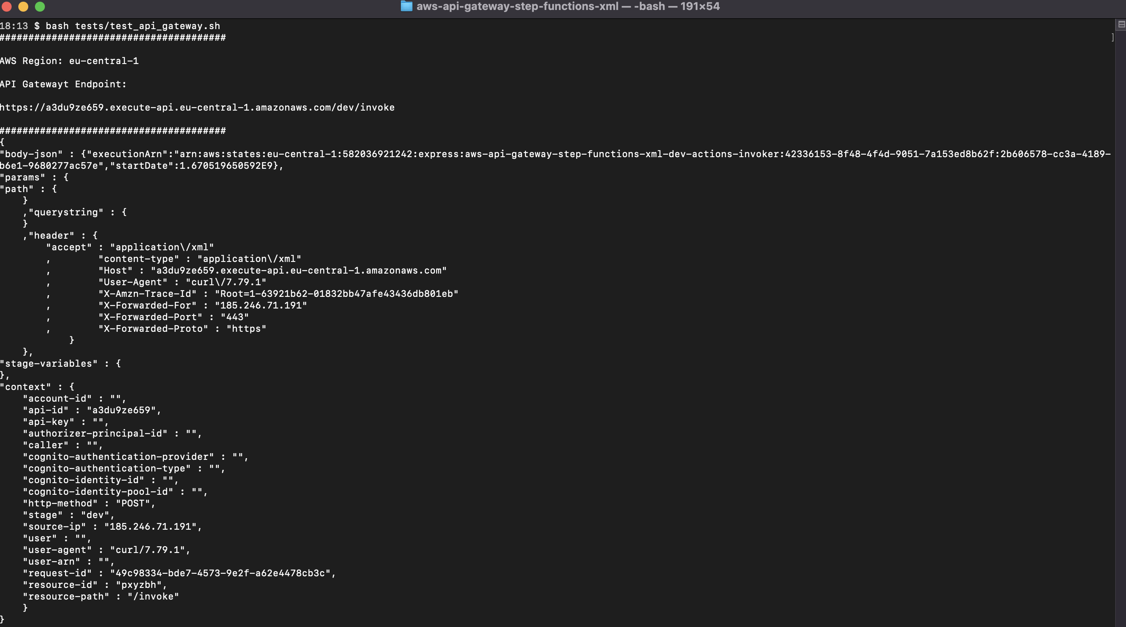Click the "user-agent" curl/7.79.1 context line
The height and width of the screenshot is (627, 1126).
(107, 550)
